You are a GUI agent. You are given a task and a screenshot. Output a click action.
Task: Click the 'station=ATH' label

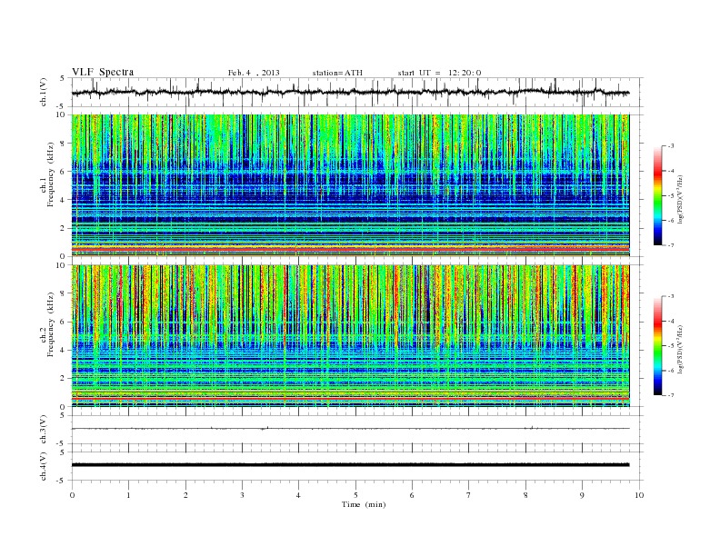337,73
